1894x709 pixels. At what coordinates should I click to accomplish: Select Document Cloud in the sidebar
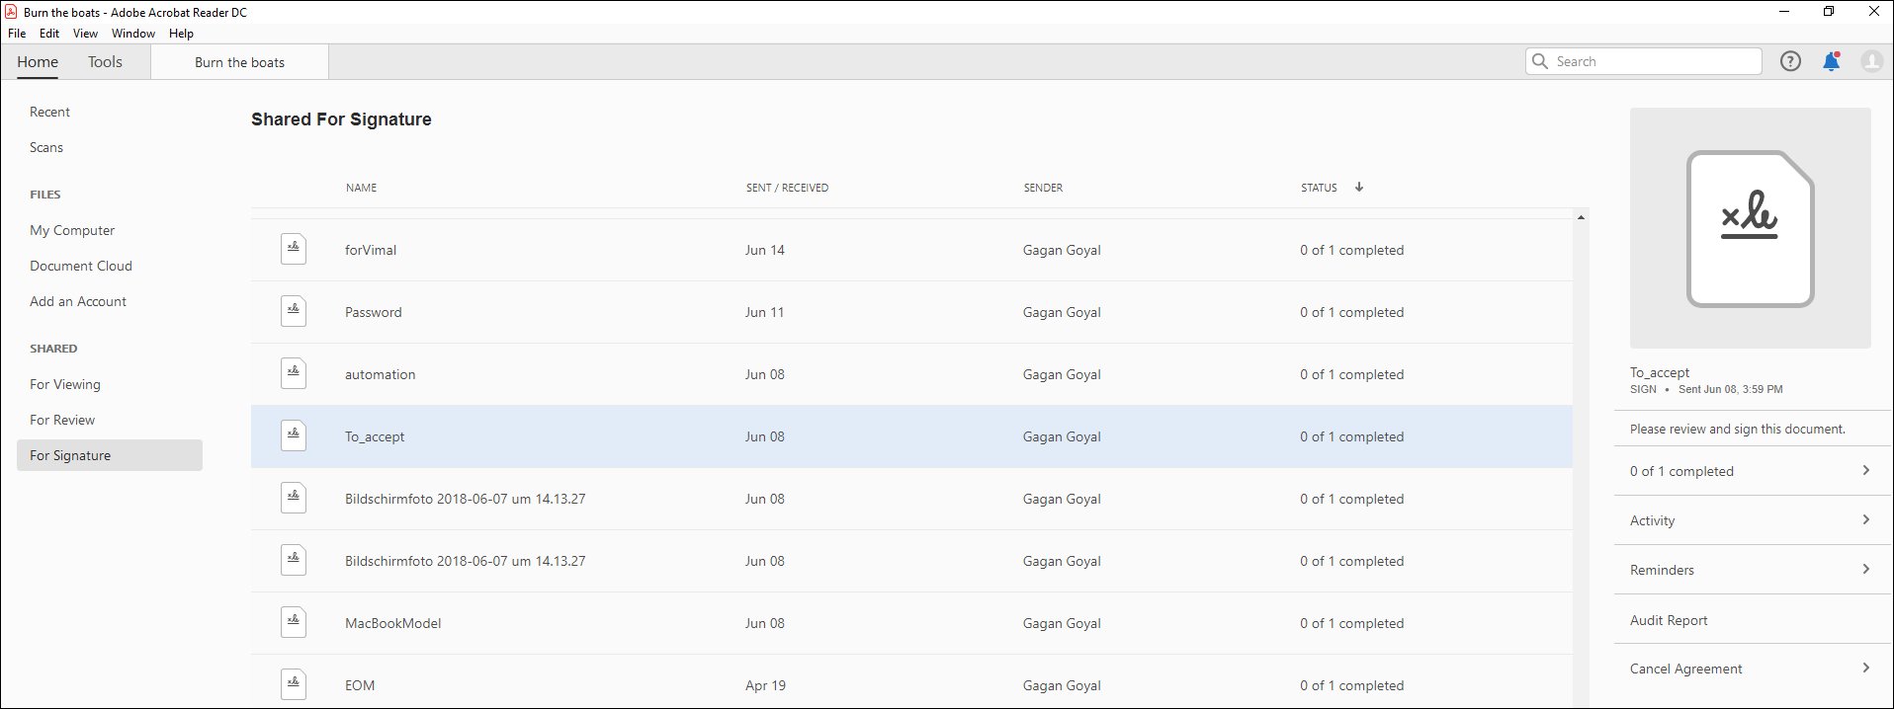click(81, 266)
